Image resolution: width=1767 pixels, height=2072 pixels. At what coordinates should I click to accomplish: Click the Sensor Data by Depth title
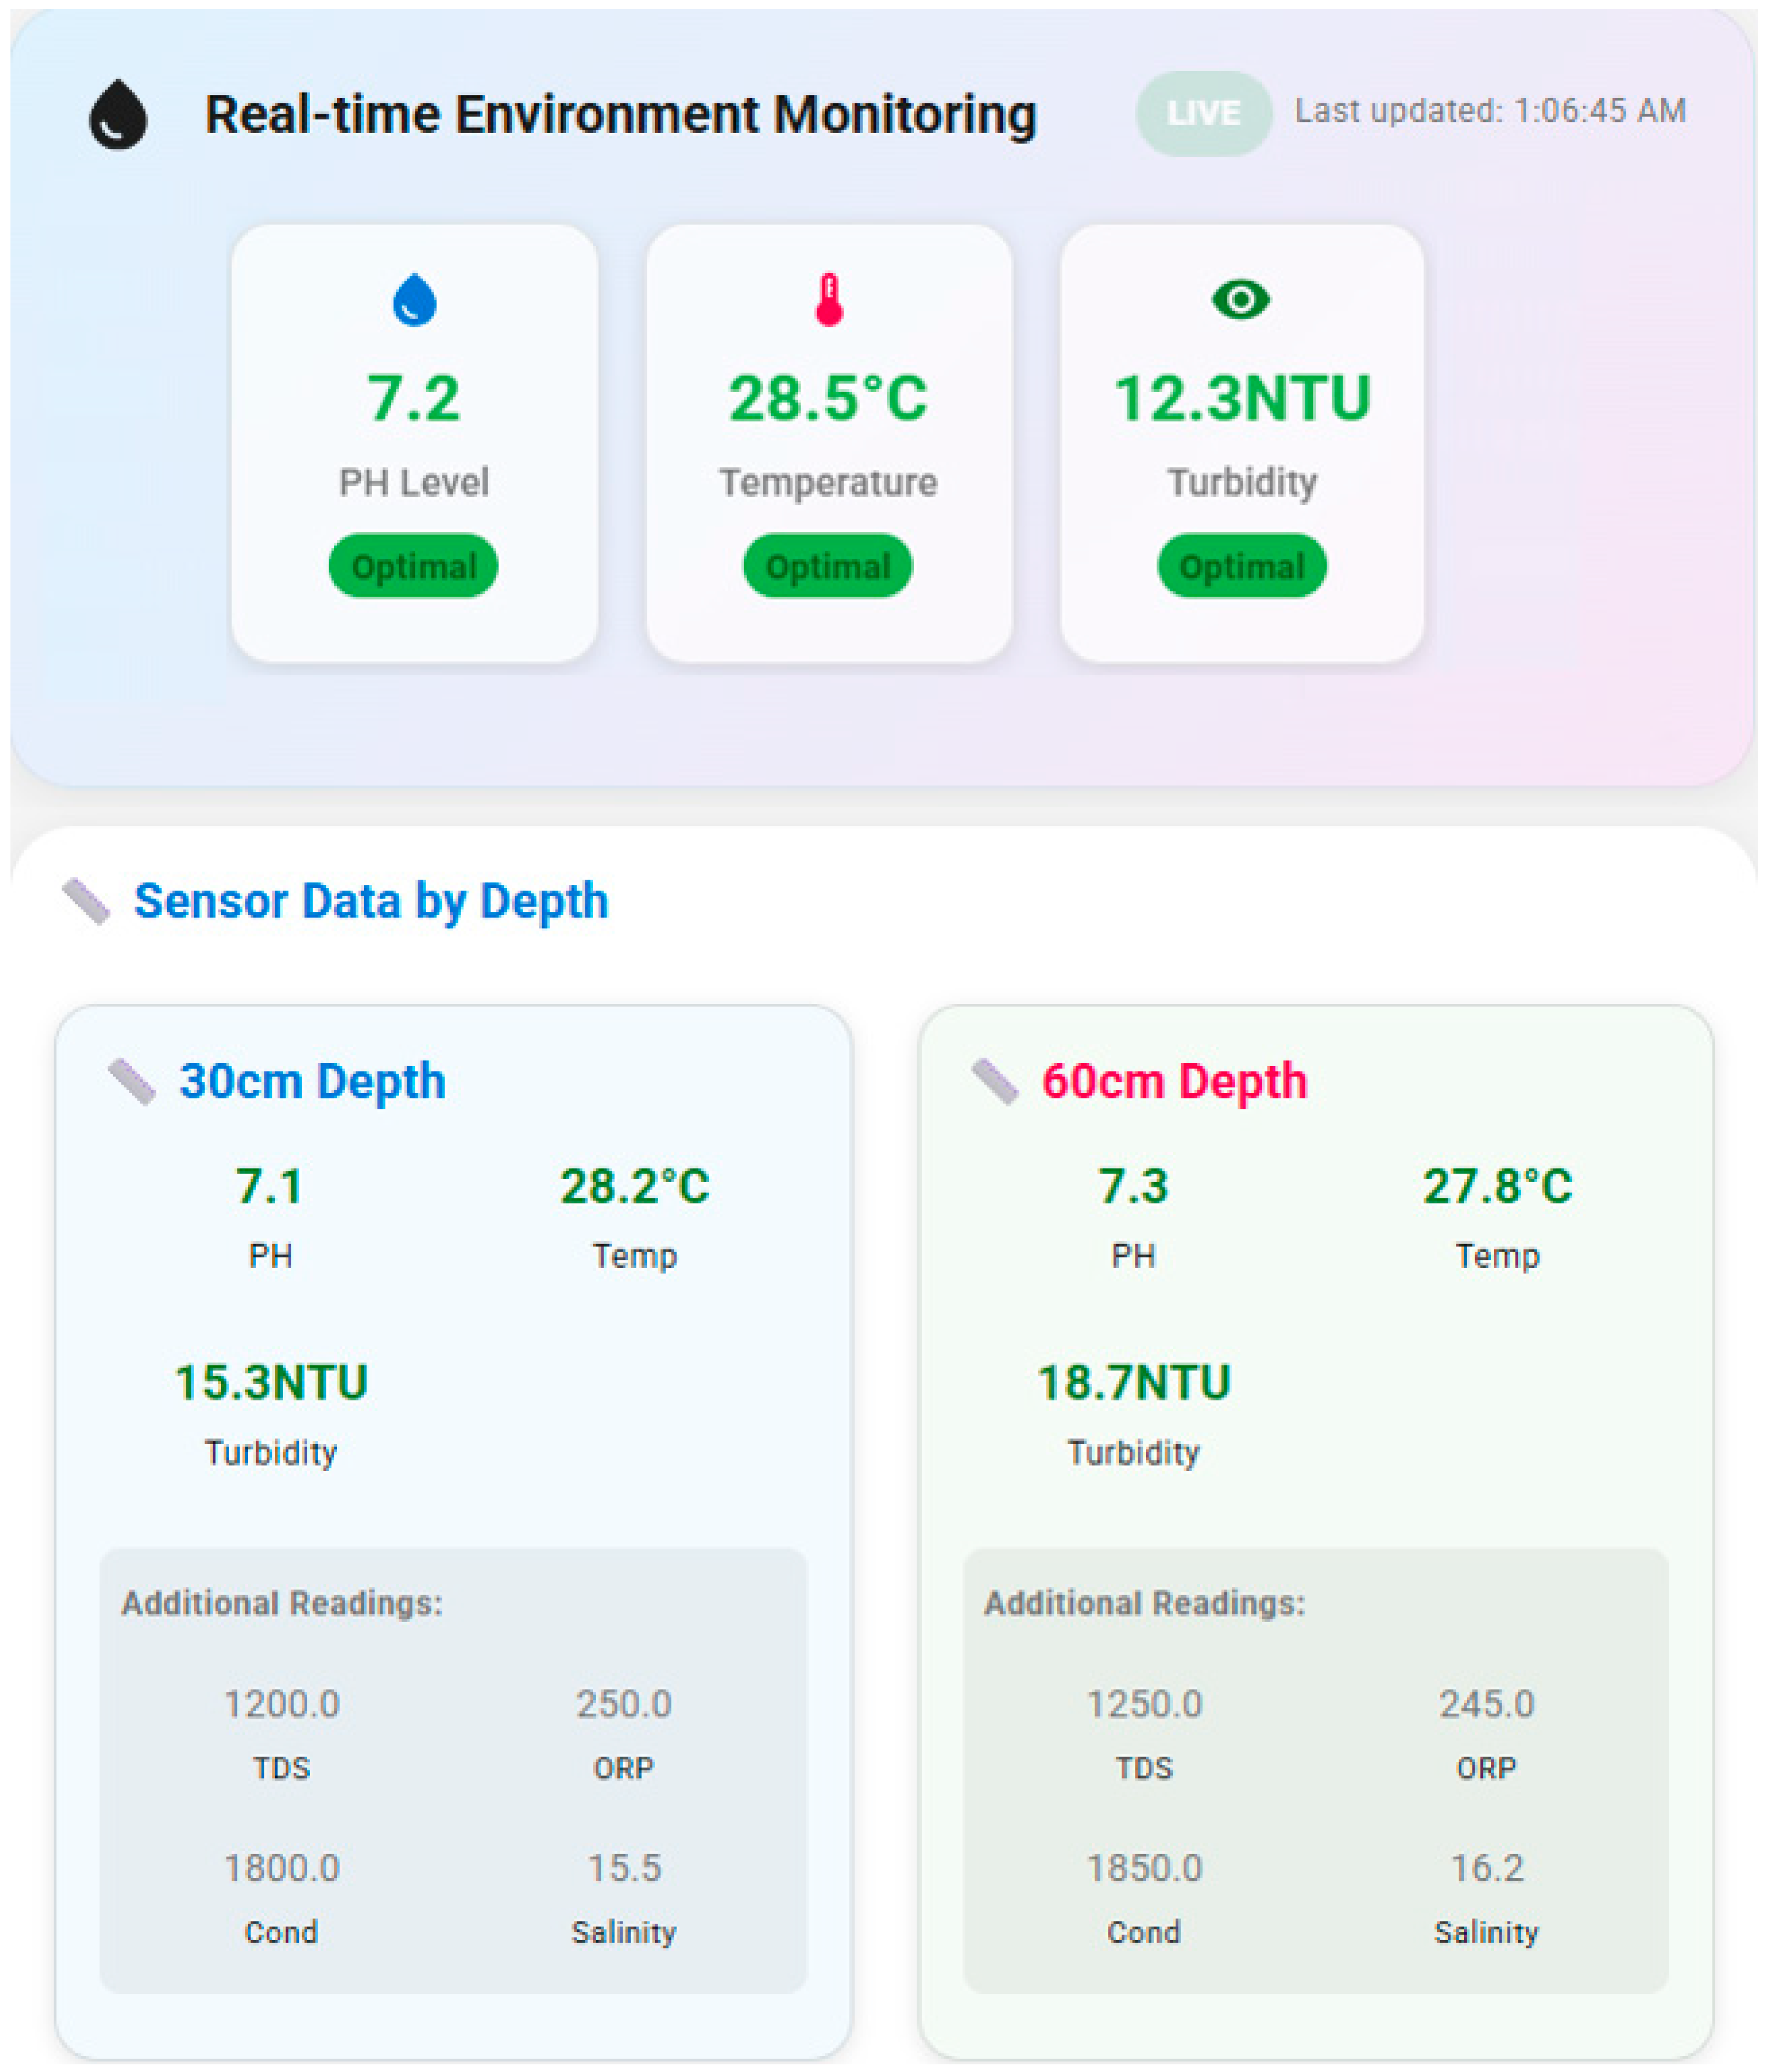[371, 901]
